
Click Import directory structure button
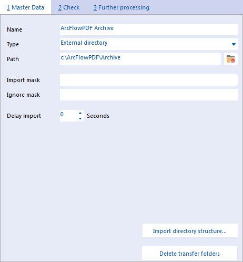190,231
